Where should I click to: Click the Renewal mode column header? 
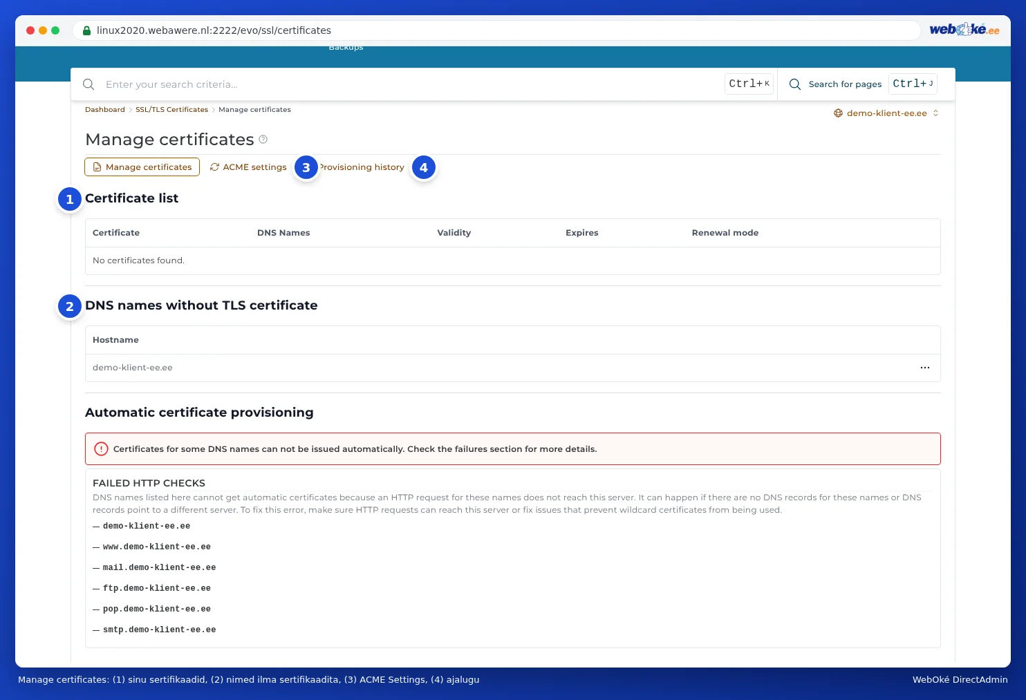(x=725, y=233)
